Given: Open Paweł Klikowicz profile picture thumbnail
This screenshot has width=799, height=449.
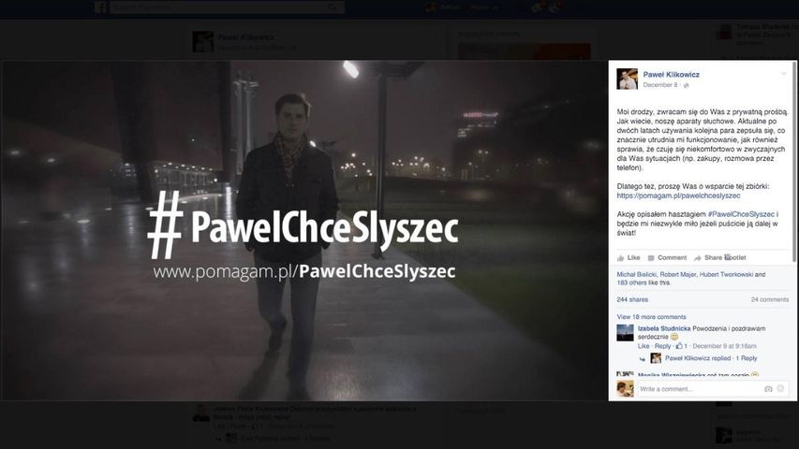Looking at the screenshot, I should point(627,79).
